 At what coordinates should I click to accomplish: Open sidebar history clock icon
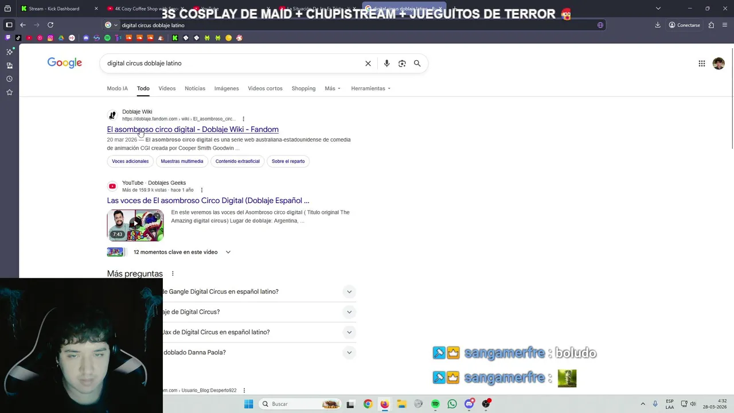click(9, 79)
